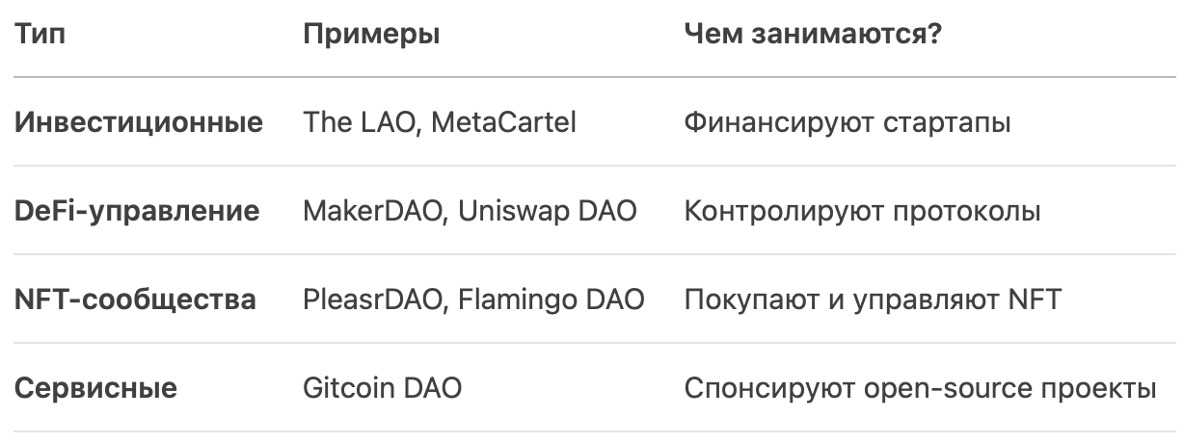Select the "Сервисные" row label
Viewport: 1184px width, 443px height.
(x=95, y=389)
